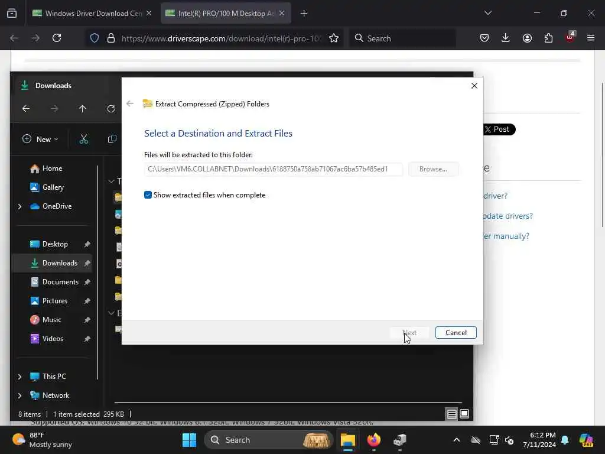The image size is (605, 454).
Task: Click the Browse... button
Action: coord(433,169)
